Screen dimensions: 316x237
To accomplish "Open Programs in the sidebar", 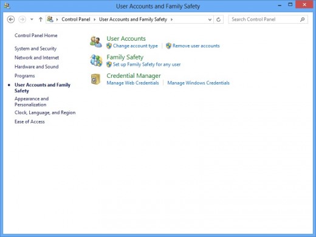I will (x=24, y=76).
